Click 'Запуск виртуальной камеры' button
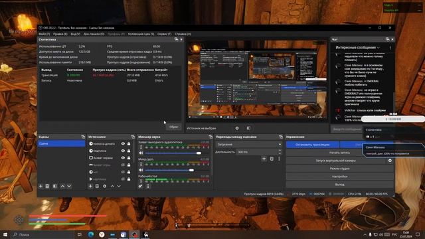Viewport: 425px width, 239px height. pyautogui.click(x=336, y=161)
